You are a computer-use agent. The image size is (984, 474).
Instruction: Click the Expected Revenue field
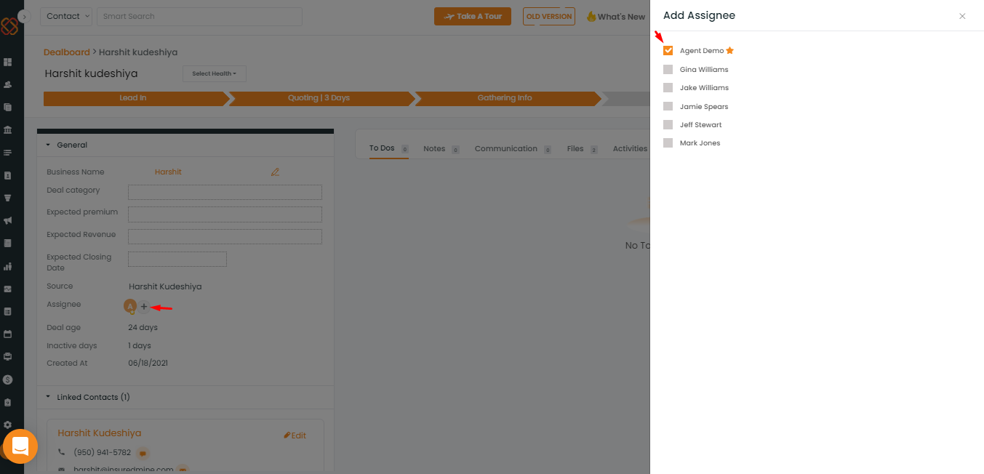pos(225,237)
